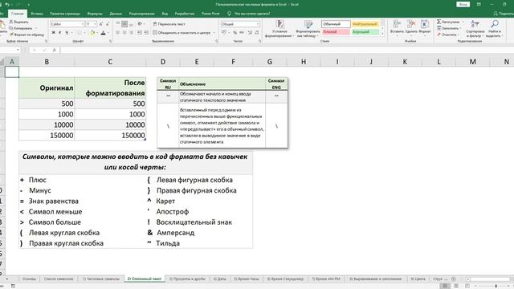Open the font size 11 dropdown

(95, 24)
